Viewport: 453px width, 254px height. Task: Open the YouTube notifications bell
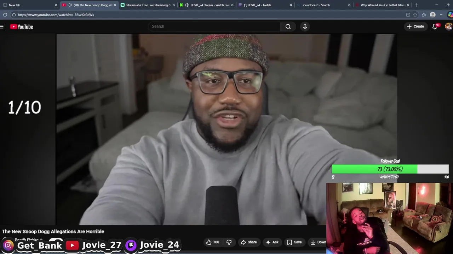point(435,26)
